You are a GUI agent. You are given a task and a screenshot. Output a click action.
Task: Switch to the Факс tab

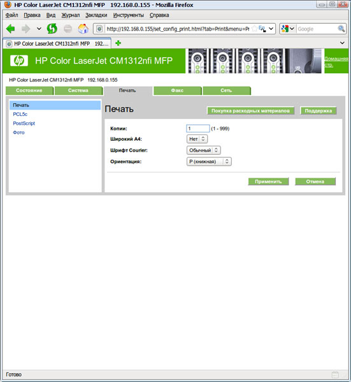(x=177, y=90)
